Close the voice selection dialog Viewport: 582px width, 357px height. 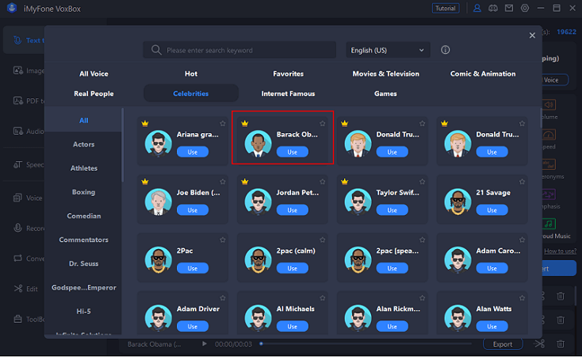click(x=532, y=35)
